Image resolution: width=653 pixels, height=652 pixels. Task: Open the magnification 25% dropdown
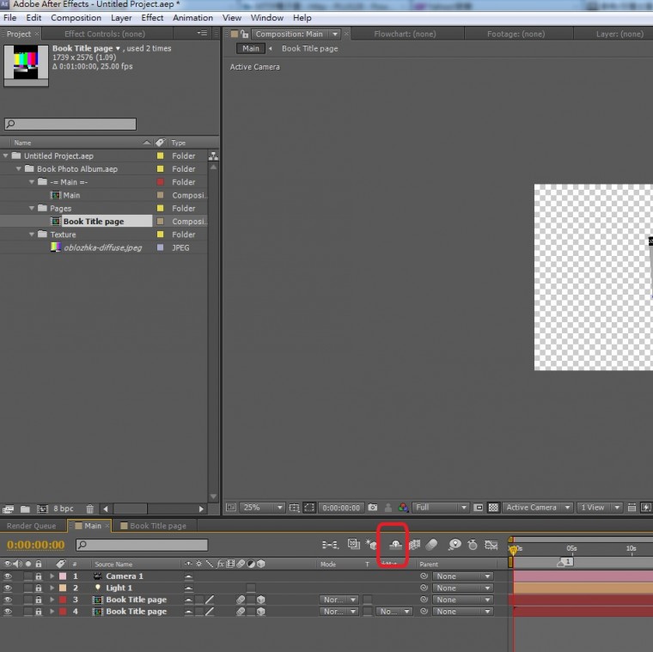[x=262, y=508]
